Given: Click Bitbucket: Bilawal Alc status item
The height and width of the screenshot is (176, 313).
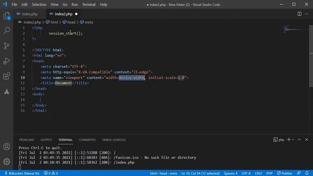Looking at the screenshot, I should click(x=22, y=173).
